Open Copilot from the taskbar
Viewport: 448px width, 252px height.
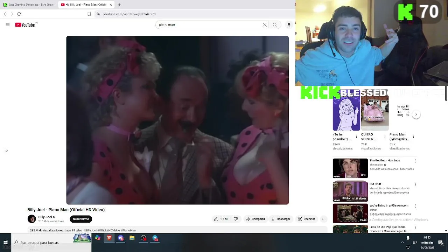[x=98, y=238]
